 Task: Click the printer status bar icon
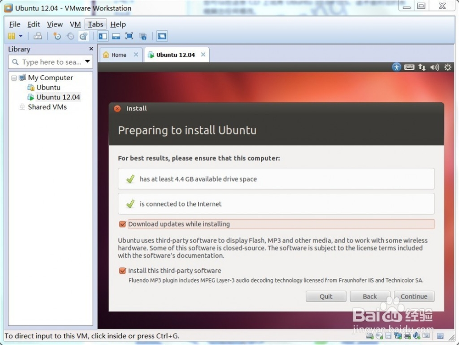coord(407,336)
